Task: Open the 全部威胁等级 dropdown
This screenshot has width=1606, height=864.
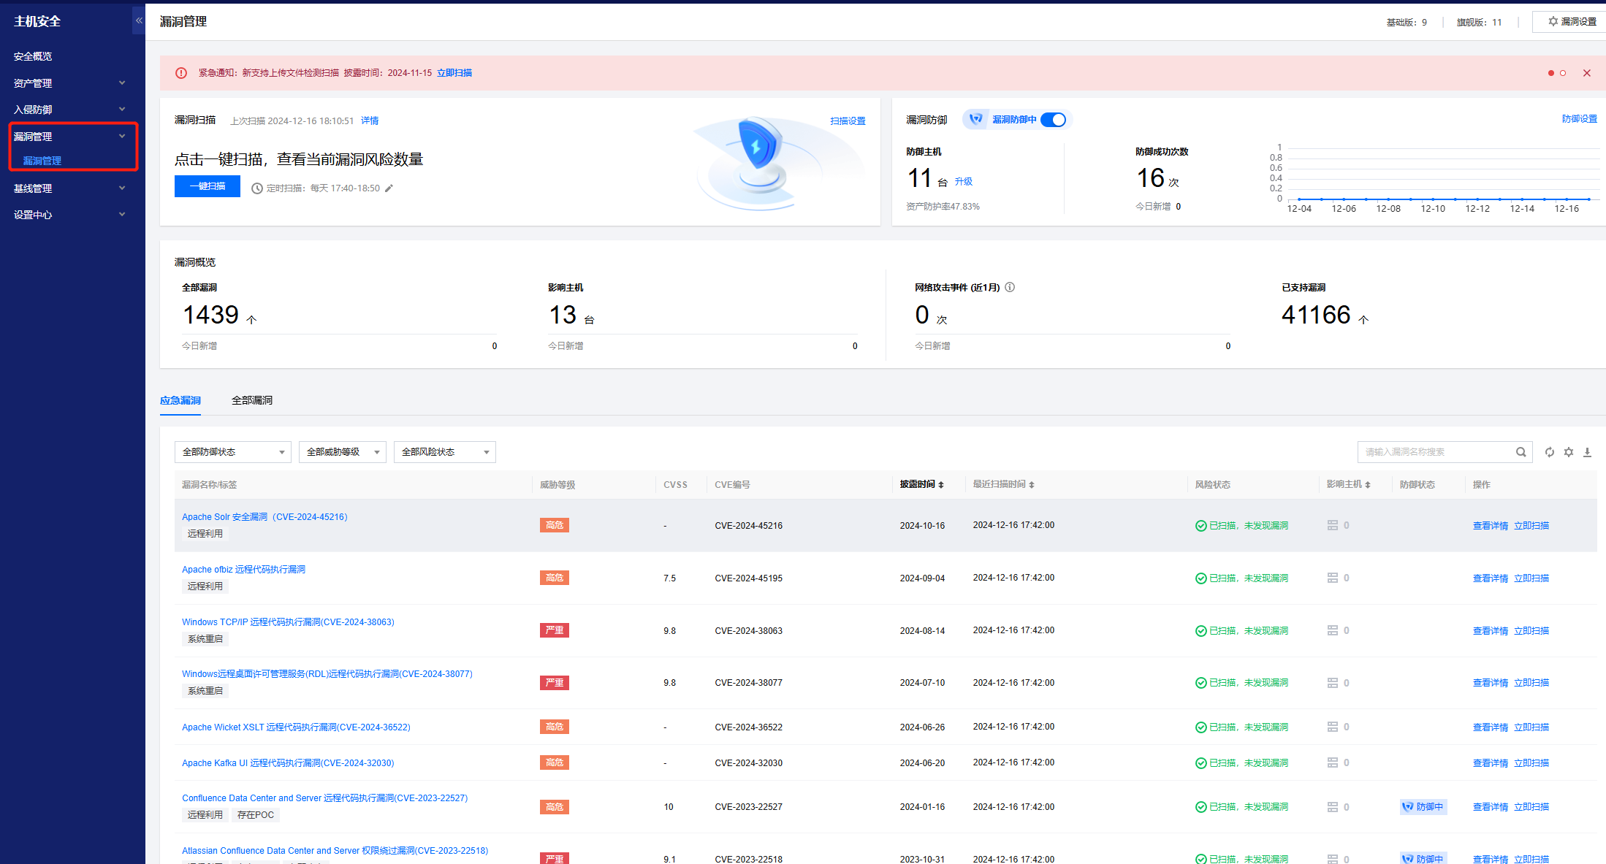Action: pyautogui.click(x=342, y=452)
